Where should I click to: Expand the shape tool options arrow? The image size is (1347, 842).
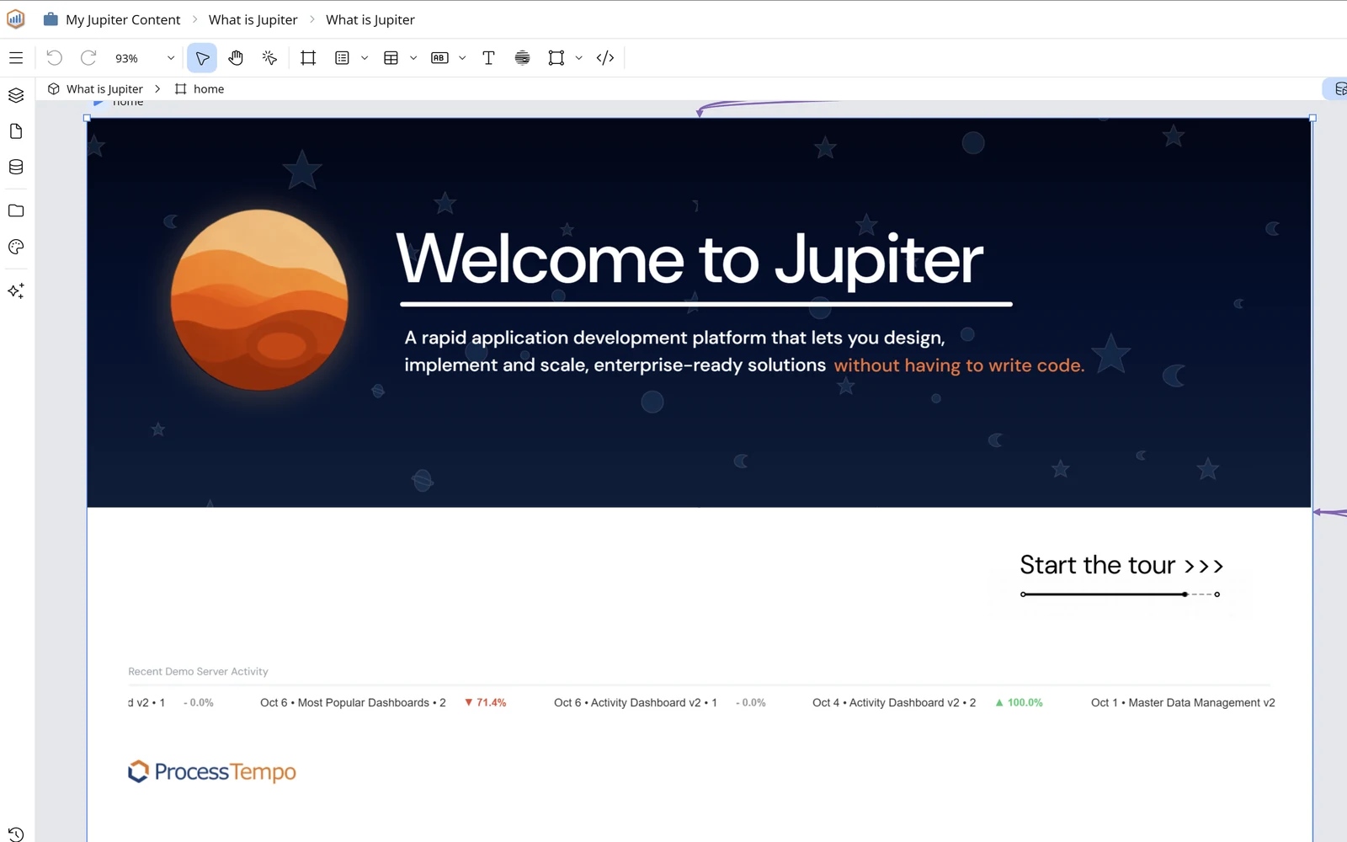pyautogui.click(x=578, y=58)
